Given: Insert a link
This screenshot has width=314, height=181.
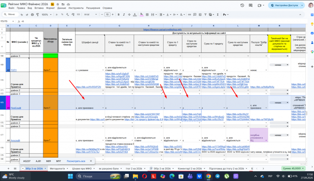Looking at the screenshot, I should (189, 15).
